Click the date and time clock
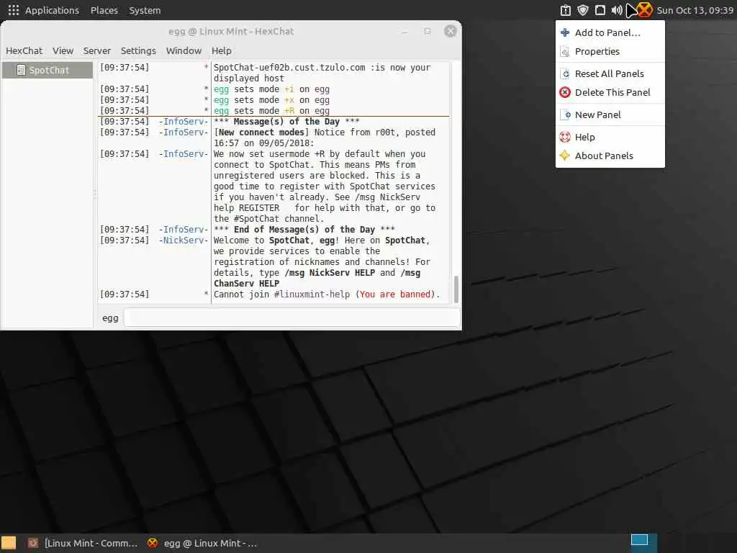This screenshot has width=737, height=553. pos(695,10)
